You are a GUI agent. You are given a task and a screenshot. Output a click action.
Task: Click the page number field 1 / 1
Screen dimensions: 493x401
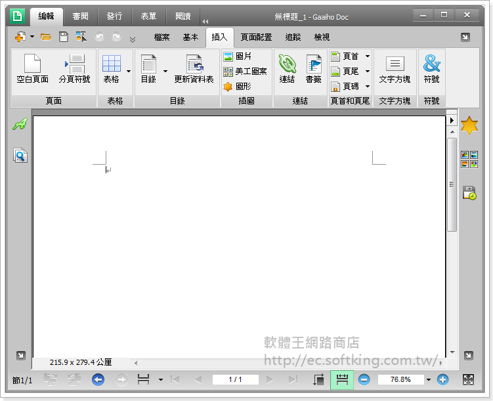[x=235, y=379]
